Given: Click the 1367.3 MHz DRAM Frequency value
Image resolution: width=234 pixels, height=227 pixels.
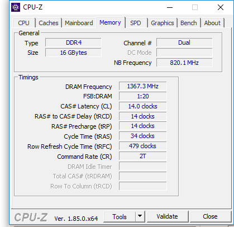Looking at the screenshot, I should coord(143,86).
